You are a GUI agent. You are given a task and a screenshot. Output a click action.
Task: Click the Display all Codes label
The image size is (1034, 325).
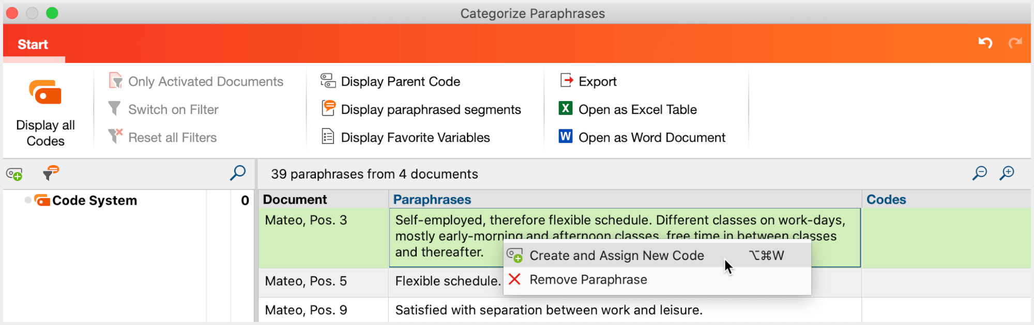(x=45, y=133)
